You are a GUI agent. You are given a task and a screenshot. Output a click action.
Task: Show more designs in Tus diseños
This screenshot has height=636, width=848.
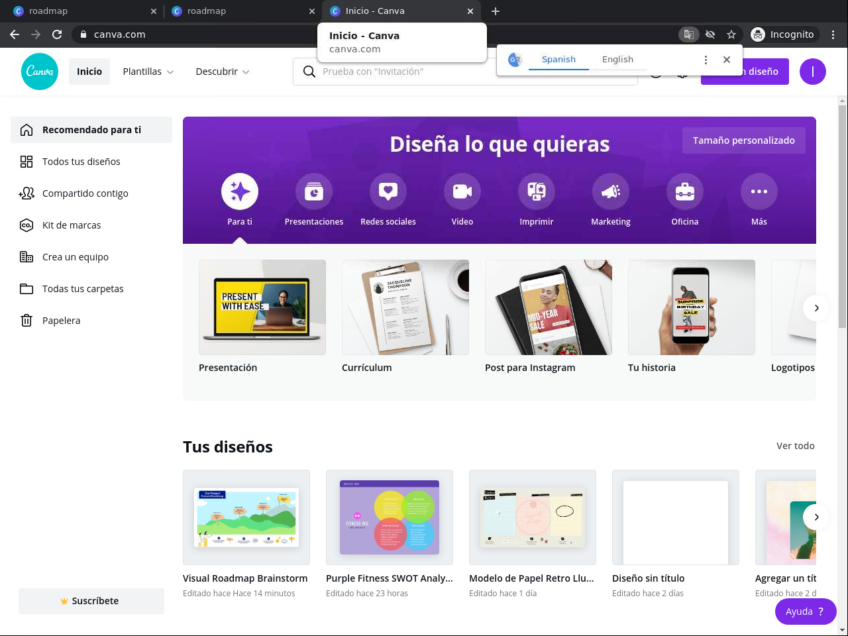tap(816, 517)
